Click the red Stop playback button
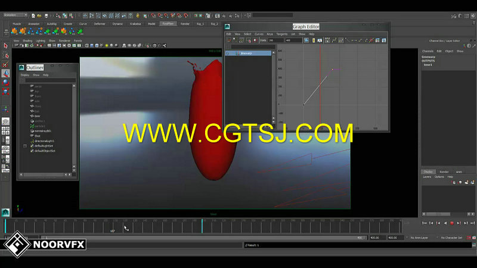 (452, 223)
